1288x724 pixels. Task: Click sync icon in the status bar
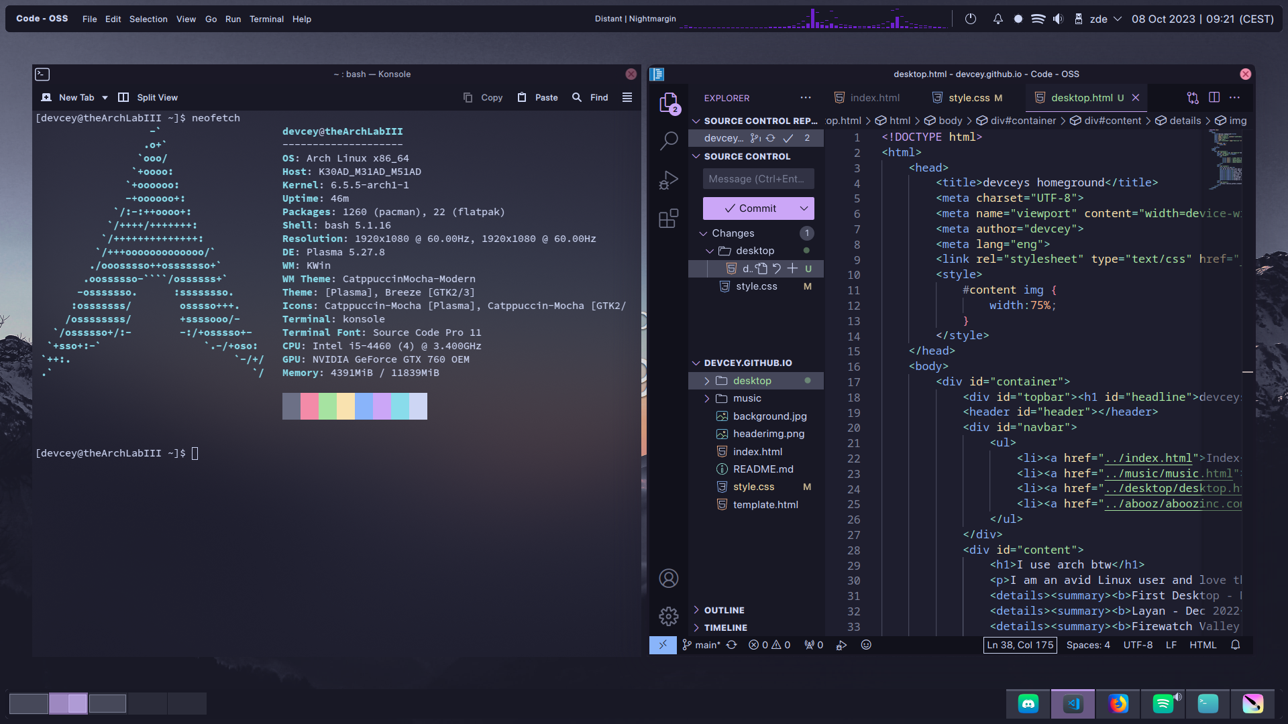coord(732,645)
